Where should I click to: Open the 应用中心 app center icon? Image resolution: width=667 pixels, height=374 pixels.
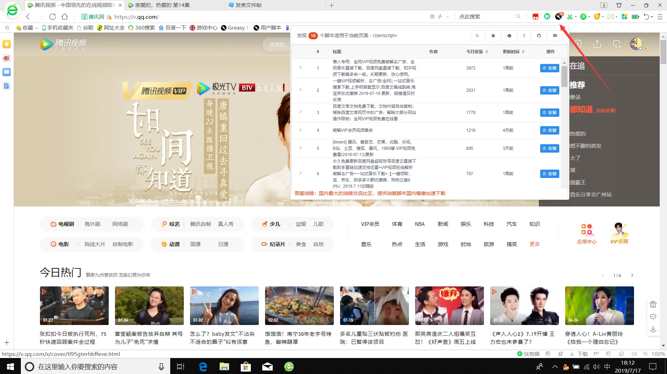click(x=586, y=233)
